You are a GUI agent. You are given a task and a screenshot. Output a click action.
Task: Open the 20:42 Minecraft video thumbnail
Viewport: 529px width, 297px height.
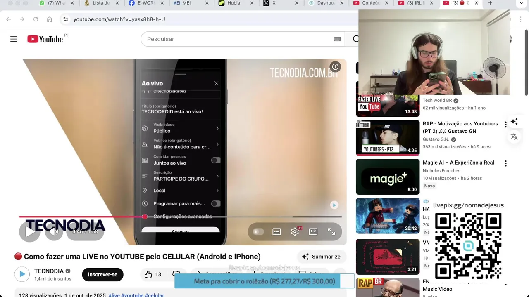[388, 216]
